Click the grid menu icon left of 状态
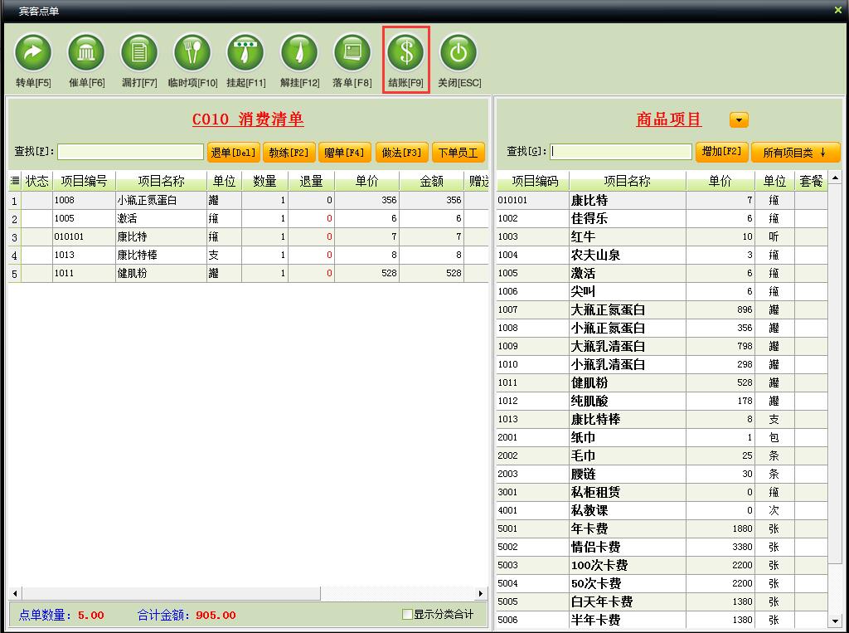Viewport: 849px width, 633px height. 15,181
